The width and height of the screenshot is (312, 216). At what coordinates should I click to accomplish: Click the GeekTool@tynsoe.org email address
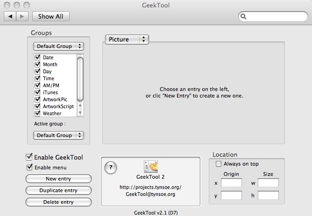[150, 194]
